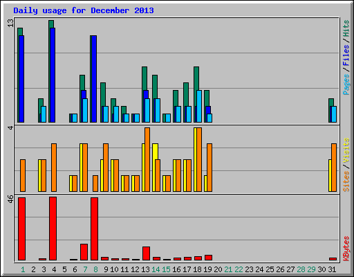Viewport: 354px width, 277px height.
Task: Click day 27 on the x-axis
Action: [x=290, y=269]
